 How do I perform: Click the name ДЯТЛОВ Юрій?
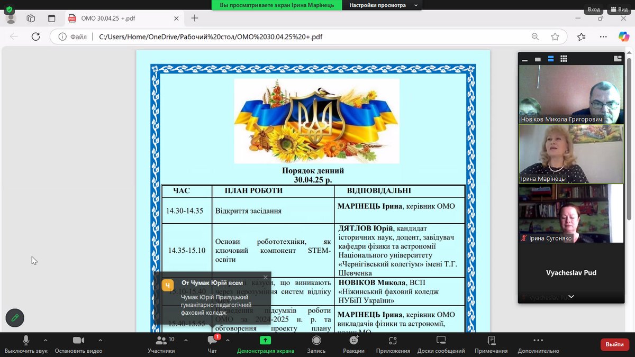tap(365, 228)
